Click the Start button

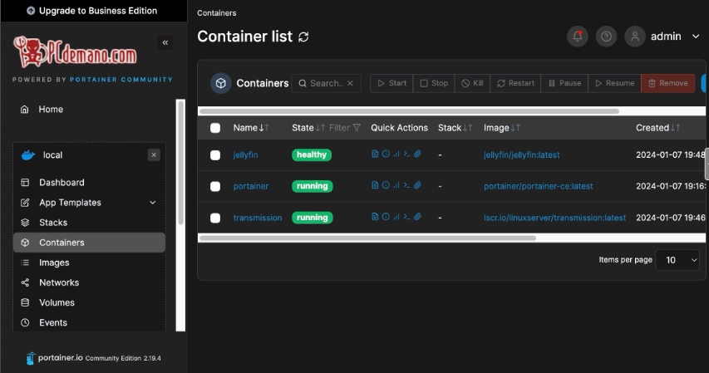point(391,83)
